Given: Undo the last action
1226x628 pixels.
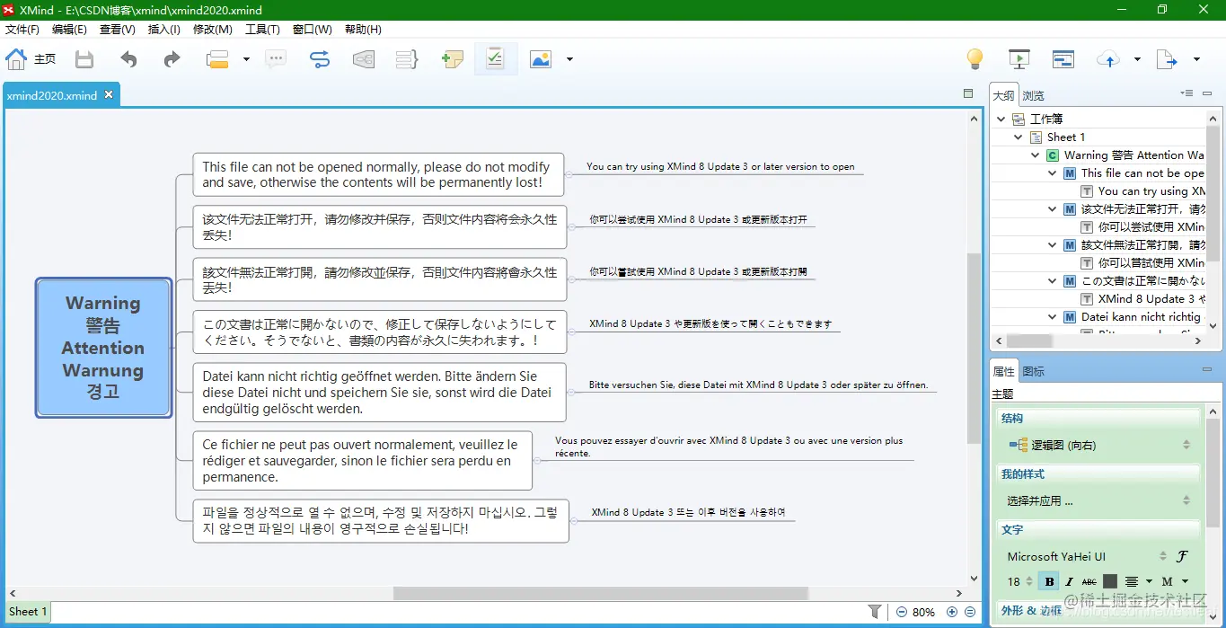Looking at the screenshot, I should pos(128,58).
